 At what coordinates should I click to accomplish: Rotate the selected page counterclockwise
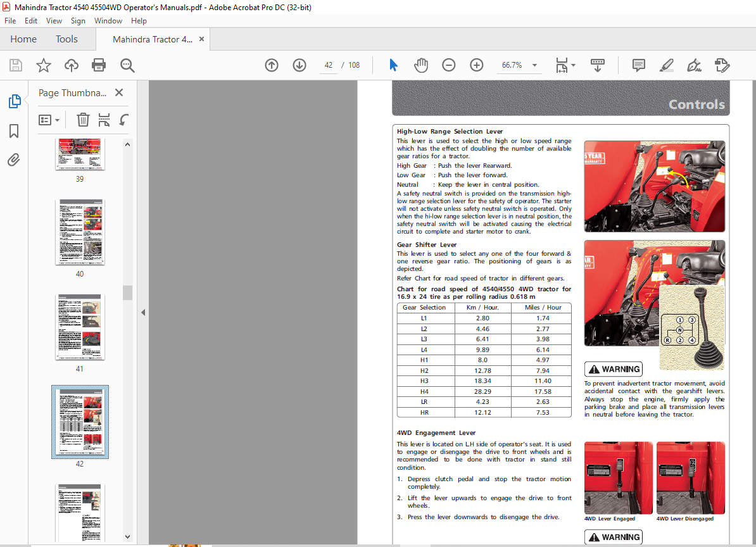[x=123, y=120]
